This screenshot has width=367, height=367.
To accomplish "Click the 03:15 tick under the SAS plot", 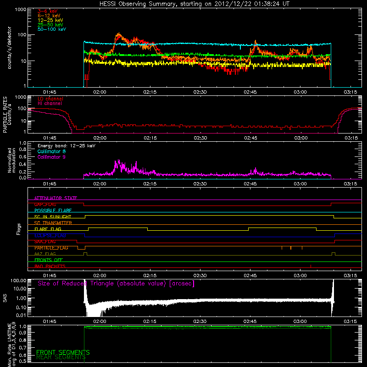I will point(350,322).
